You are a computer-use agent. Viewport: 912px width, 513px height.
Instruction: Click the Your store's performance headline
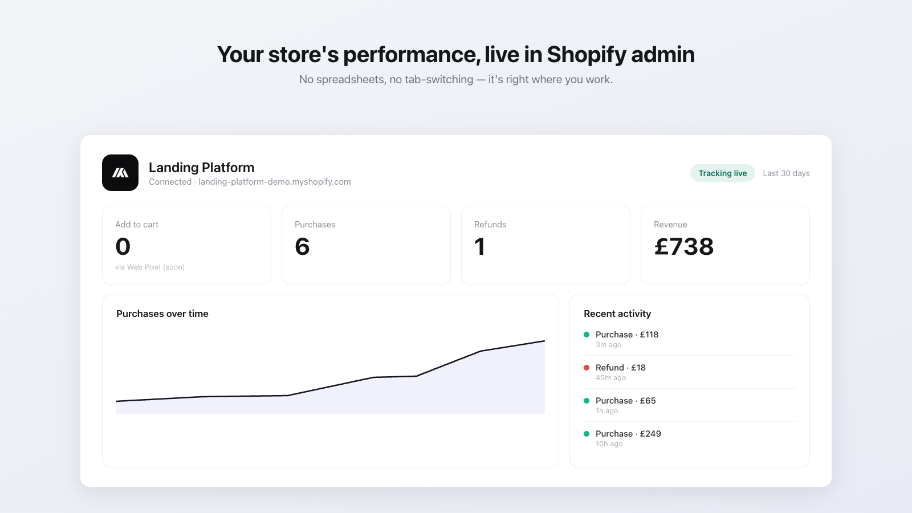point(456,55)
